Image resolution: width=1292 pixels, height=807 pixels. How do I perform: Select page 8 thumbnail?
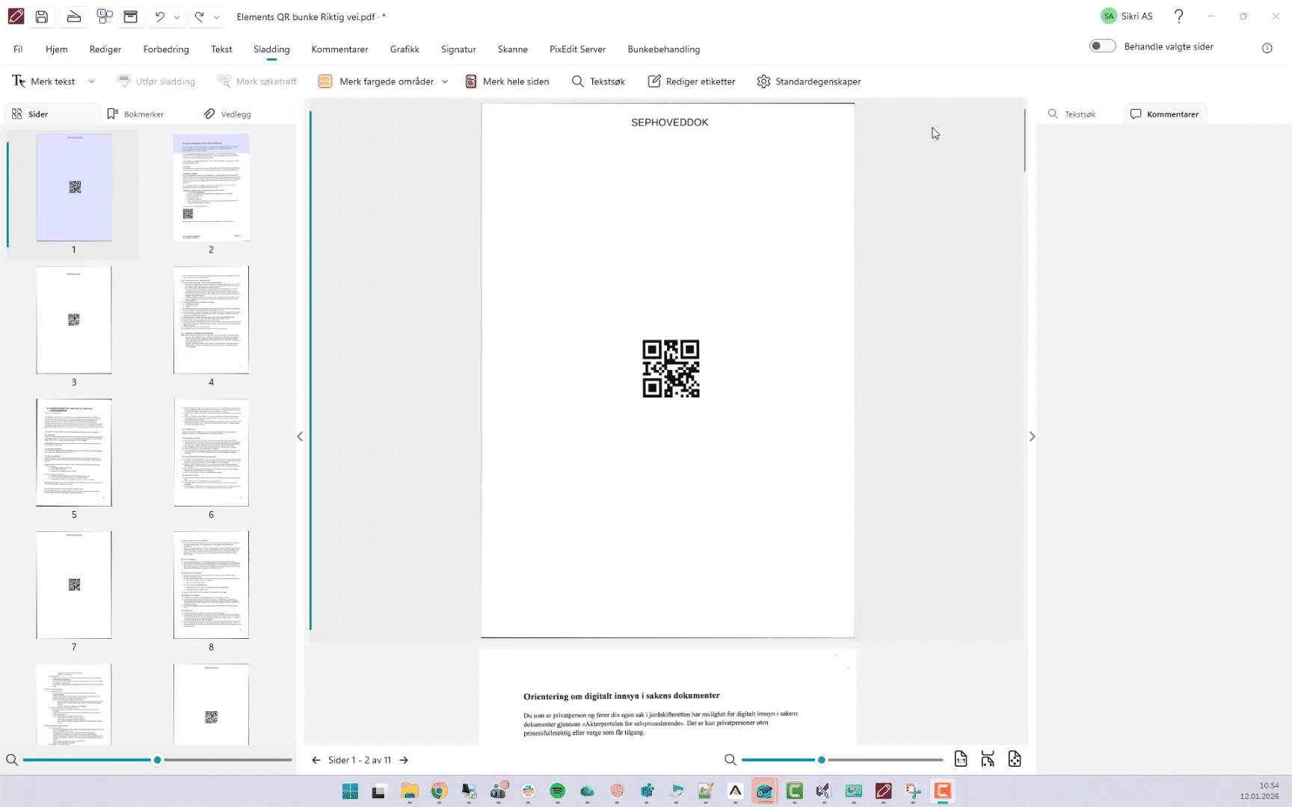(211, 585)
